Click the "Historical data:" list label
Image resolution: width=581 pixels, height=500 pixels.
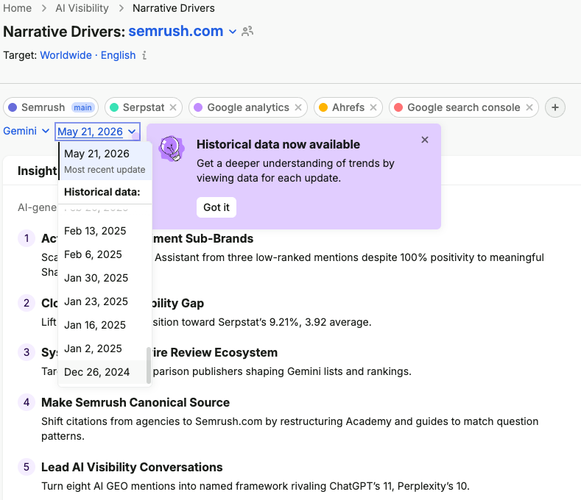click(x=102, y=192)
